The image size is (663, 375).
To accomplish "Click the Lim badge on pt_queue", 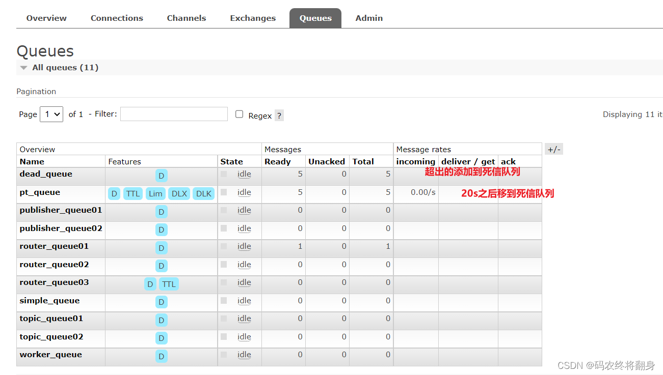I will 155,193.
